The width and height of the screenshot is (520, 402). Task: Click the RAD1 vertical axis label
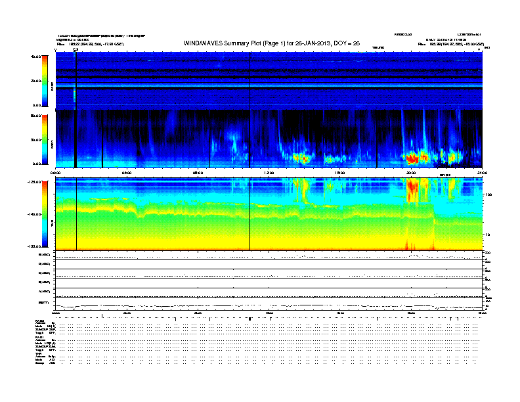click(52, 145)
